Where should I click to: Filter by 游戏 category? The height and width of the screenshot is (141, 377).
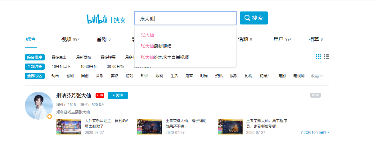(x=129, y=76)
